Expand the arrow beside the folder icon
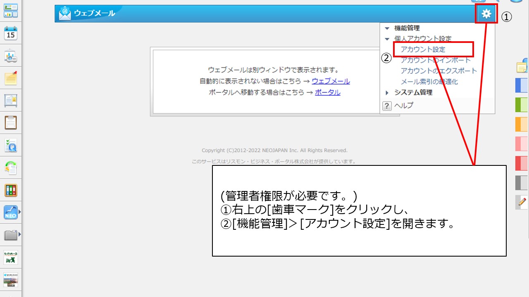The width and height of the screenshot is (529, 297). point(19,235)
